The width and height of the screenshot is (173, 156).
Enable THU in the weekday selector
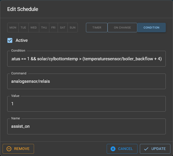[x=44, y=28]
